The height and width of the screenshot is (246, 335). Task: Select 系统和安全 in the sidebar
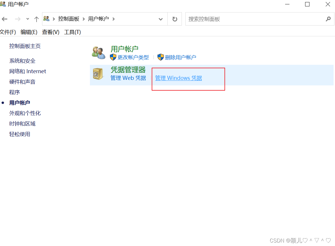(22, 61)
